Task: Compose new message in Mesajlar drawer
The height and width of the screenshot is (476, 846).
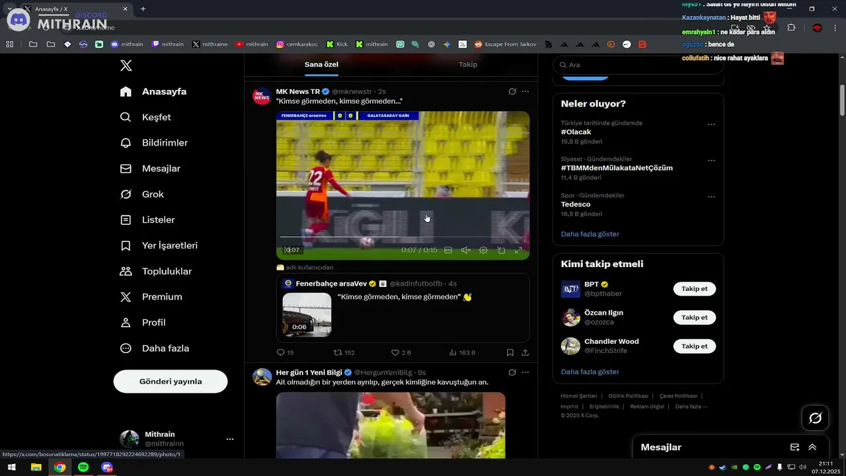Action: tap(795, 448)
